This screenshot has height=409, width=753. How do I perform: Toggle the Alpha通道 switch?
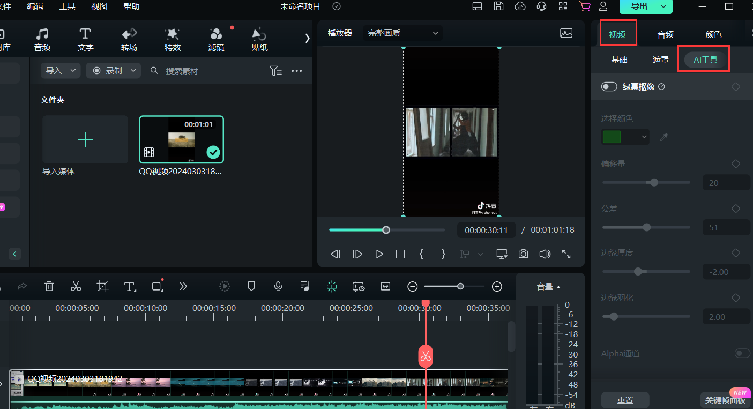click(x=742, y=353)
